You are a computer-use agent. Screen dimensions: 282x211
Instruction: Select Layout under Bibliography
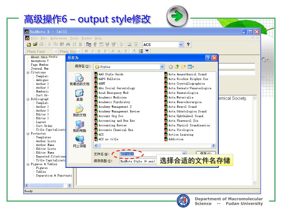coord(41,122)
